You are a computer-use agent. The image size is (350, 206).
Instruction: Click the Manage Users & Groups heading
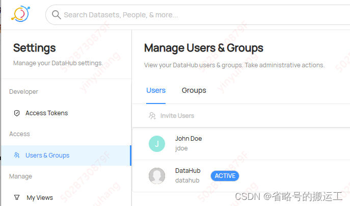204,48
